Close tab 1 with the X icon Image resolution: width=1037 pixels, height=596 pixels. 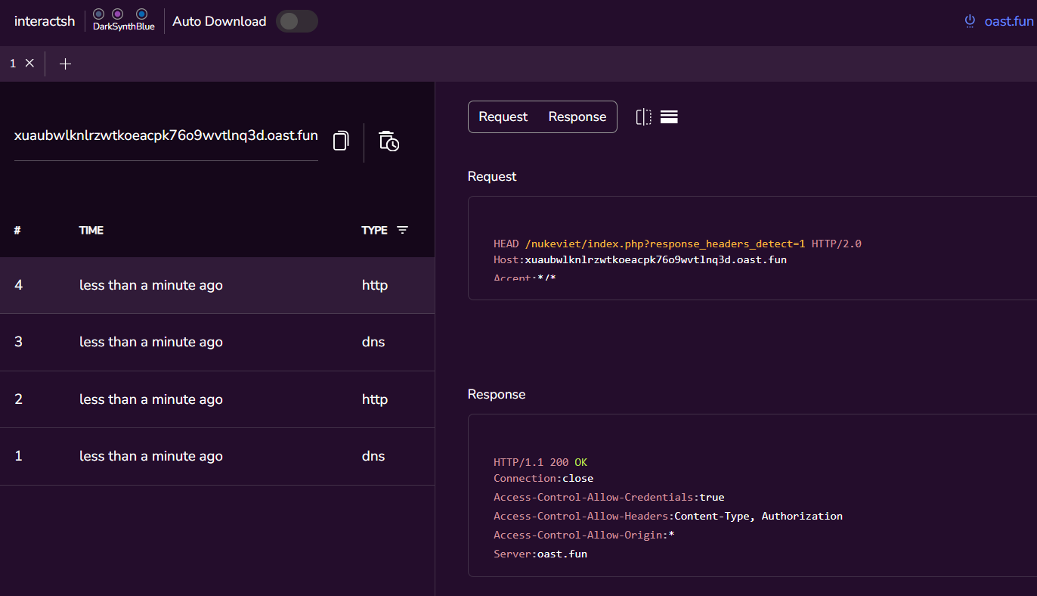tap(30, 64)
